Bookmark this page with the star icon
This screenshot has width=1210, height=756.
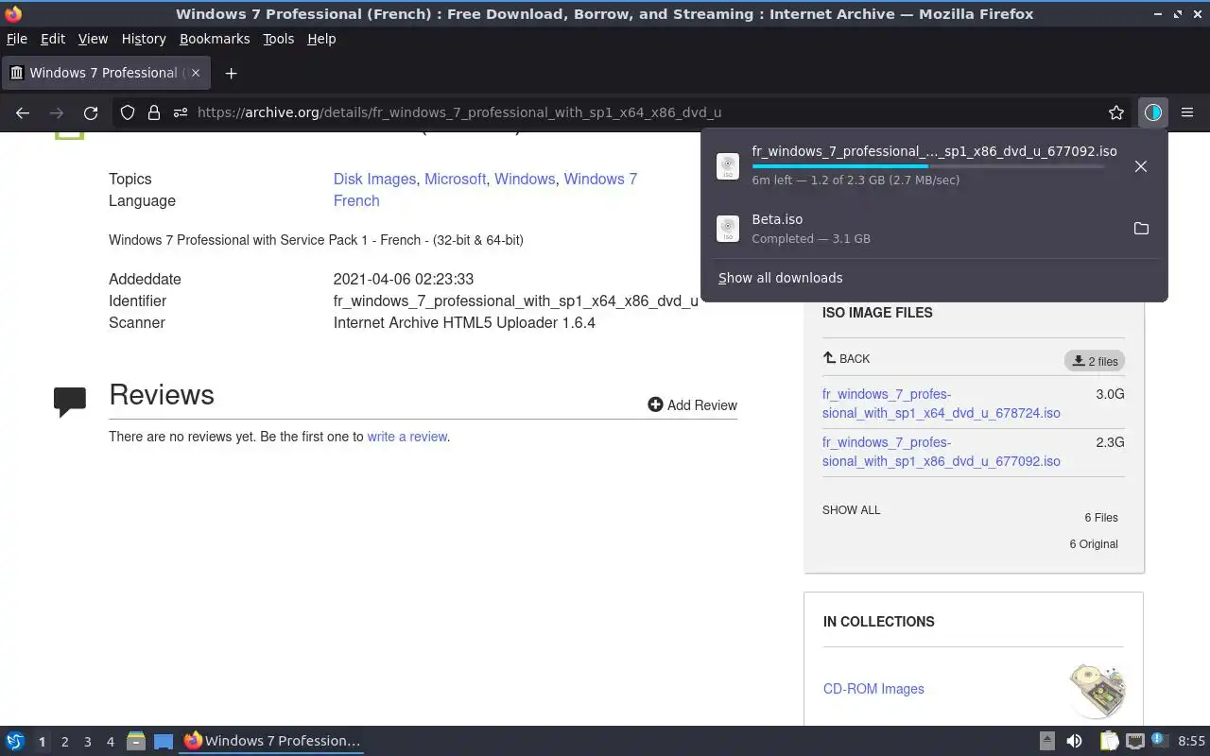click(x=1116, y=112)
